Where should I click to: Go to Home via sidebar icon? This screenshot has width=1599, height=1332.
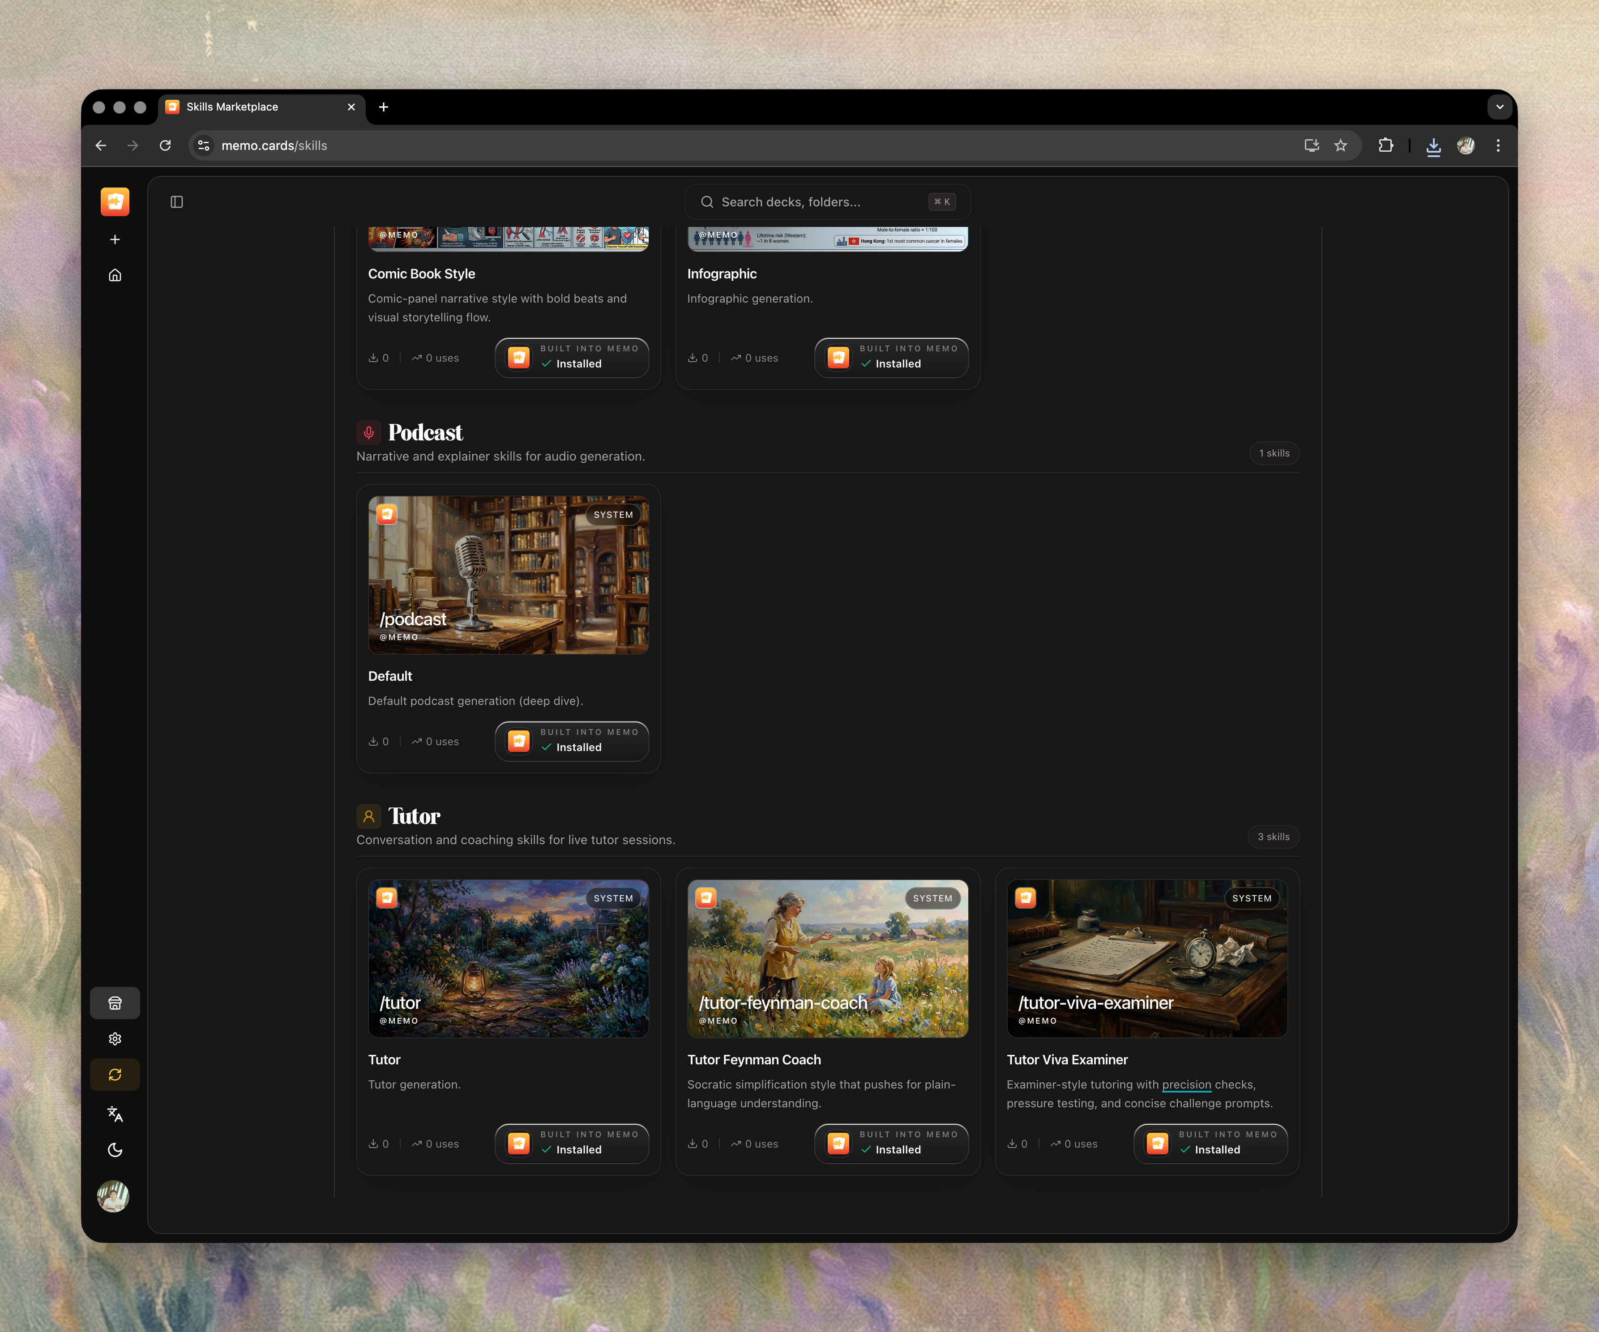pos(115,276)
